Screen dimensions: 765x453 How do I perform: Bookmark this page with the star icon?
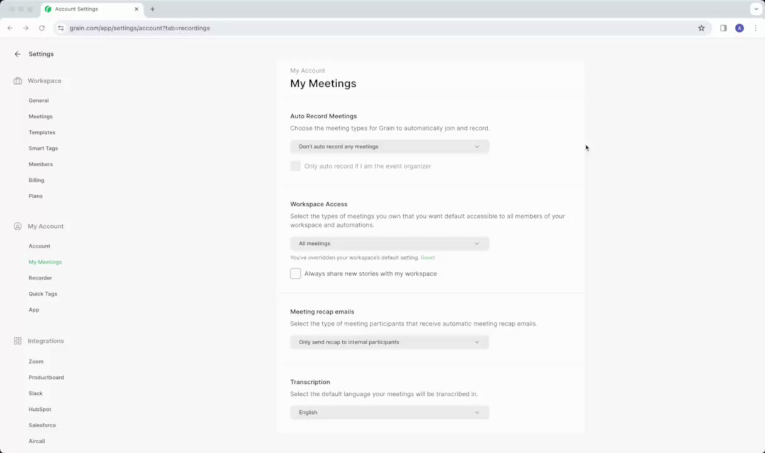[x=701, y=28]
